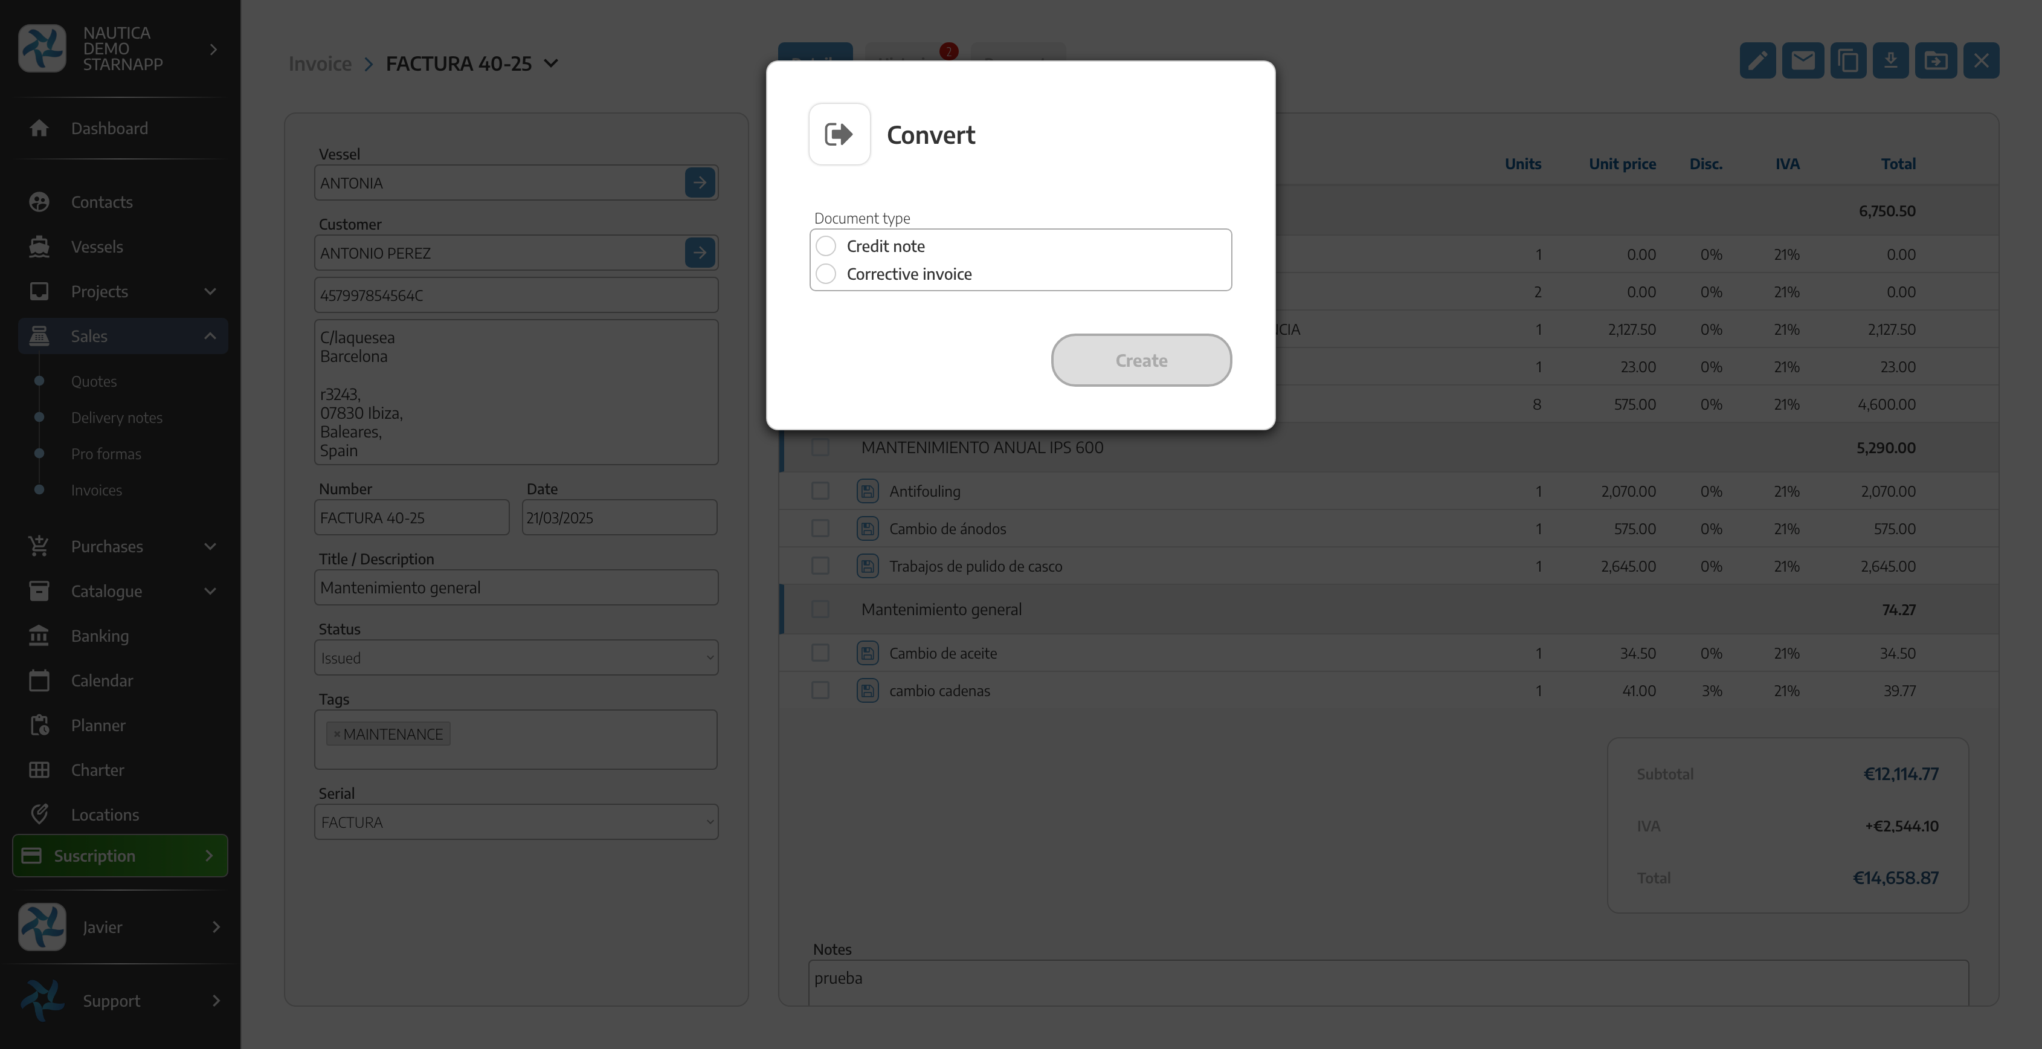The image size is (2042, 1049).
Task: Click the Create button in Convert dialog
Action: [x=1141, y=360]
